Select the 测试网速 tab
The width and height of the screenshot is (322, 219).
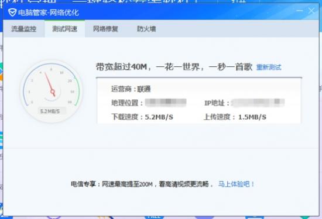tap(64, 29)
